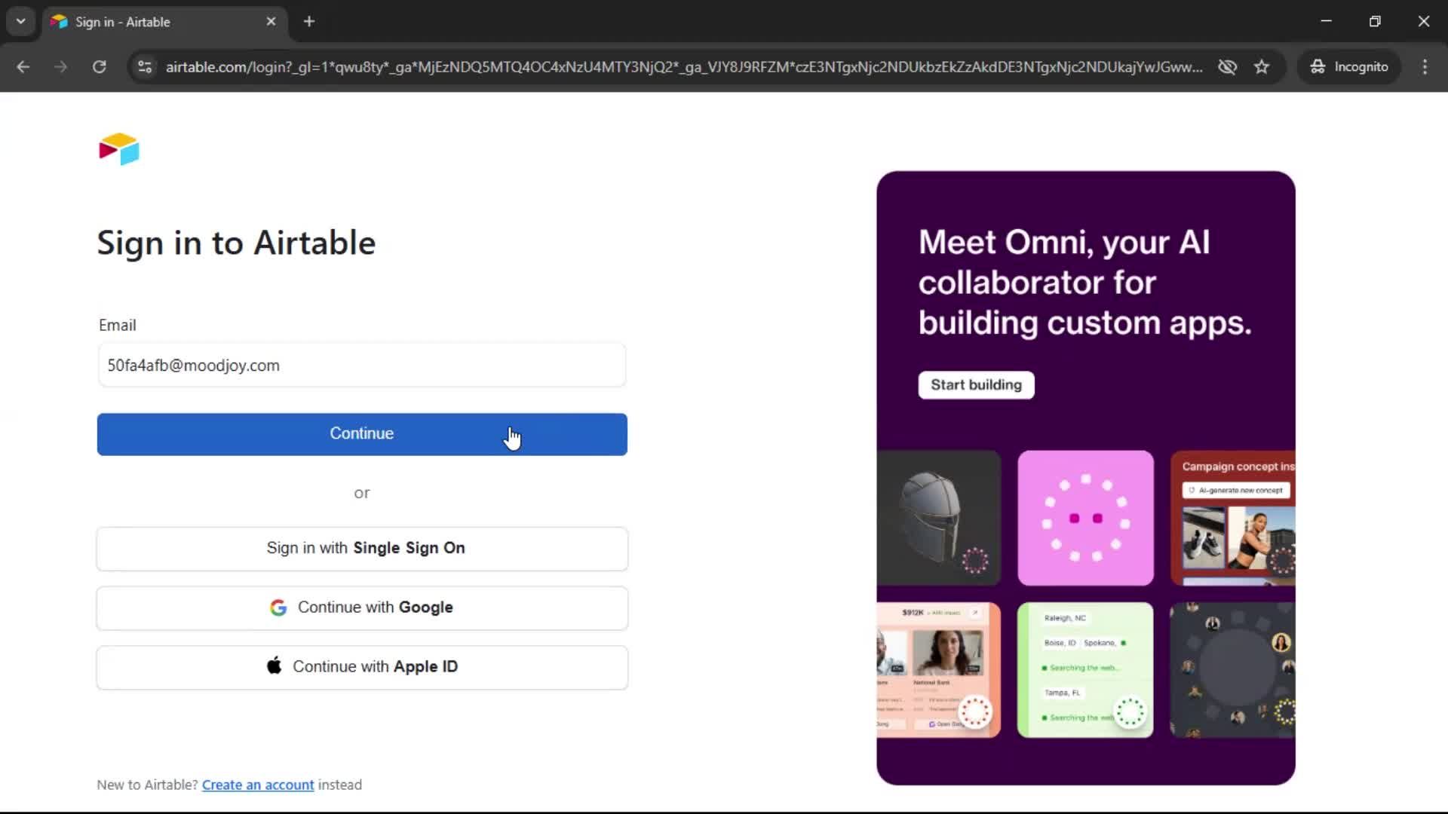Go back to the previous page
Screen dimensions: 1448x814
23,66
